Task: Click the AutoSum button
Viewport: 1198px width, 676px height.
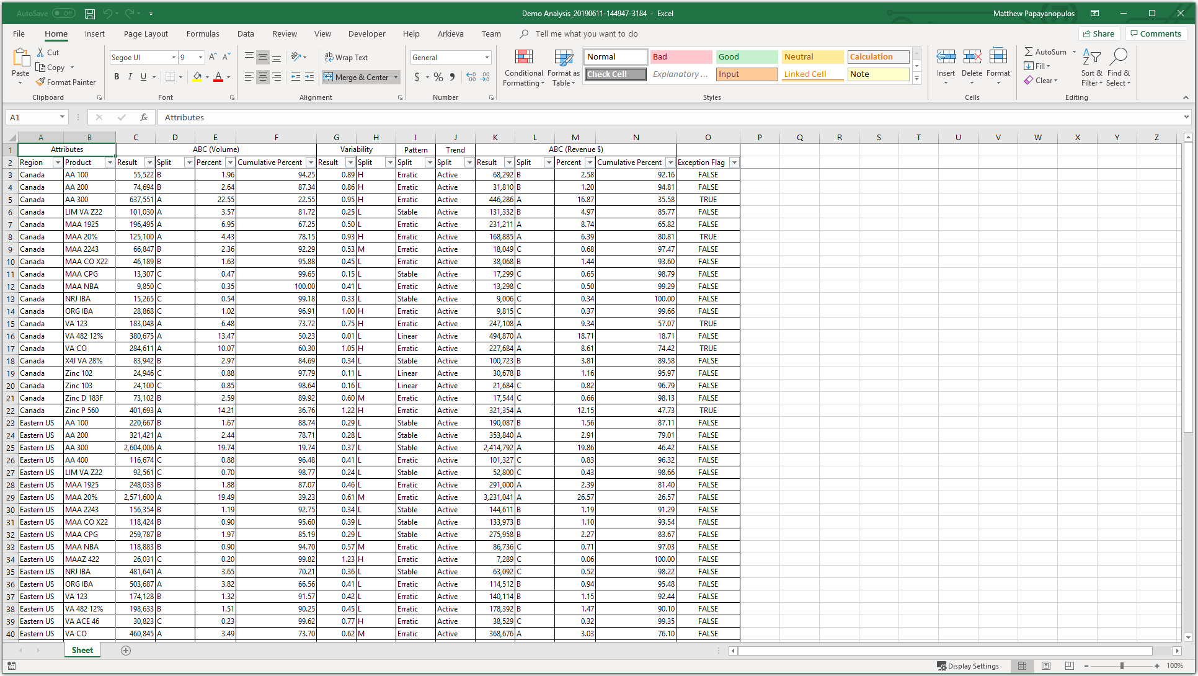Action: point(1045,52)
